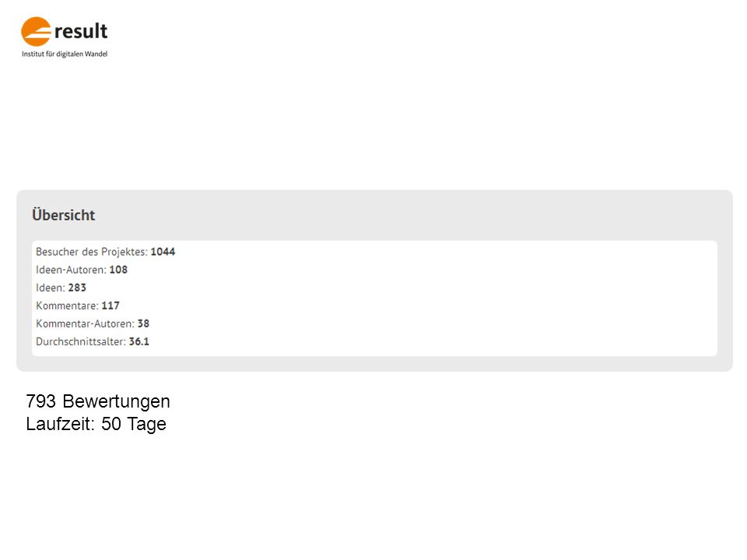Click the orange result logo icon

click(36, 31)
